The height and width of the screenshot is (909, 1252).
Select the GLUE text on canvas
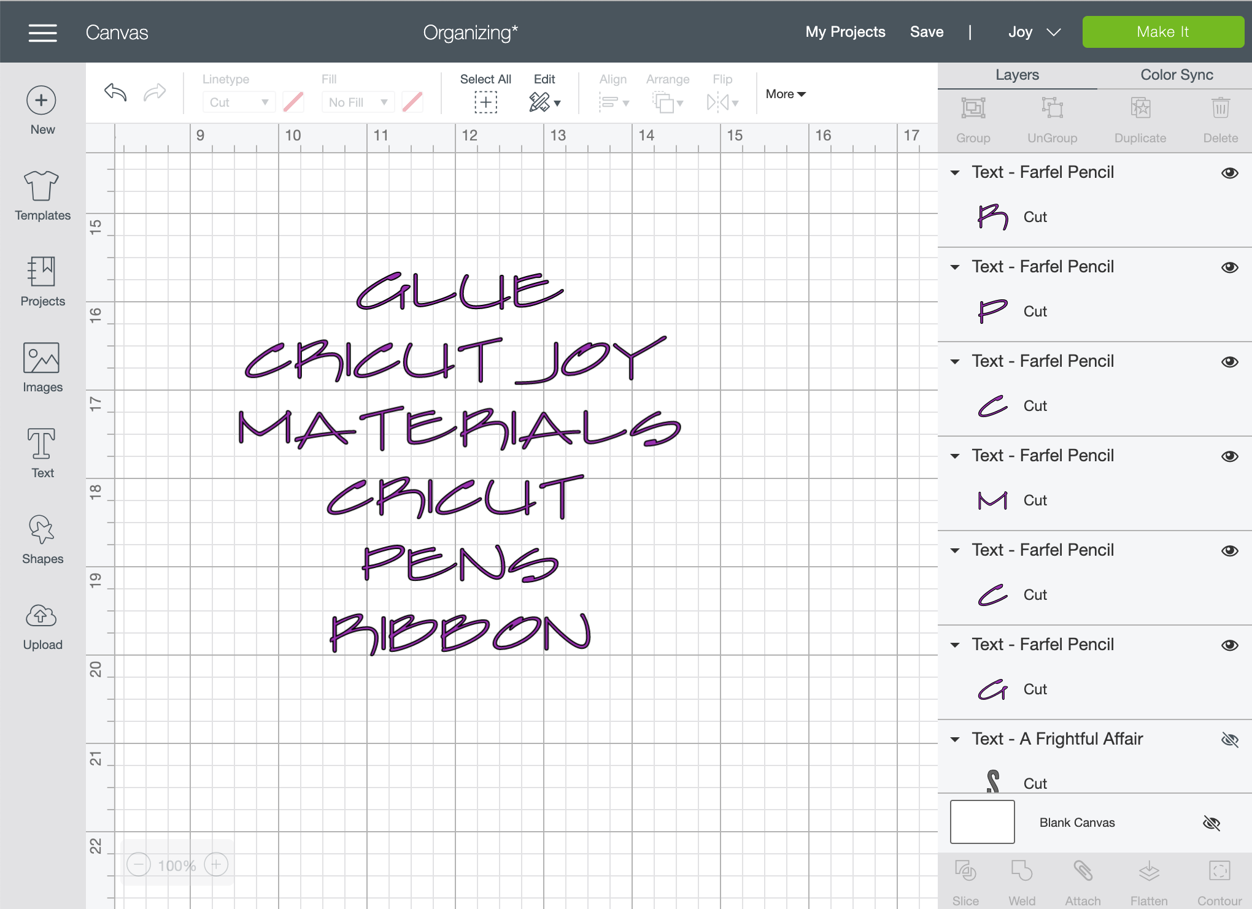click(x=460, y=291)
